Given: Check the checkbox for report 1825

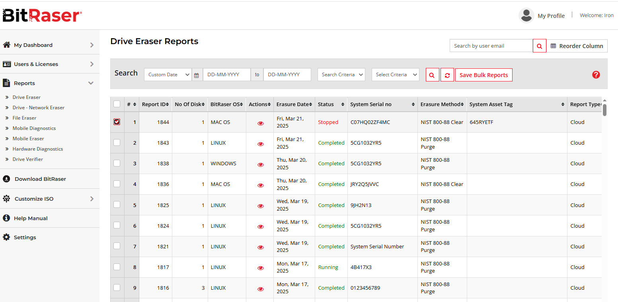Looking at the screenshot, I should (117, 204).
